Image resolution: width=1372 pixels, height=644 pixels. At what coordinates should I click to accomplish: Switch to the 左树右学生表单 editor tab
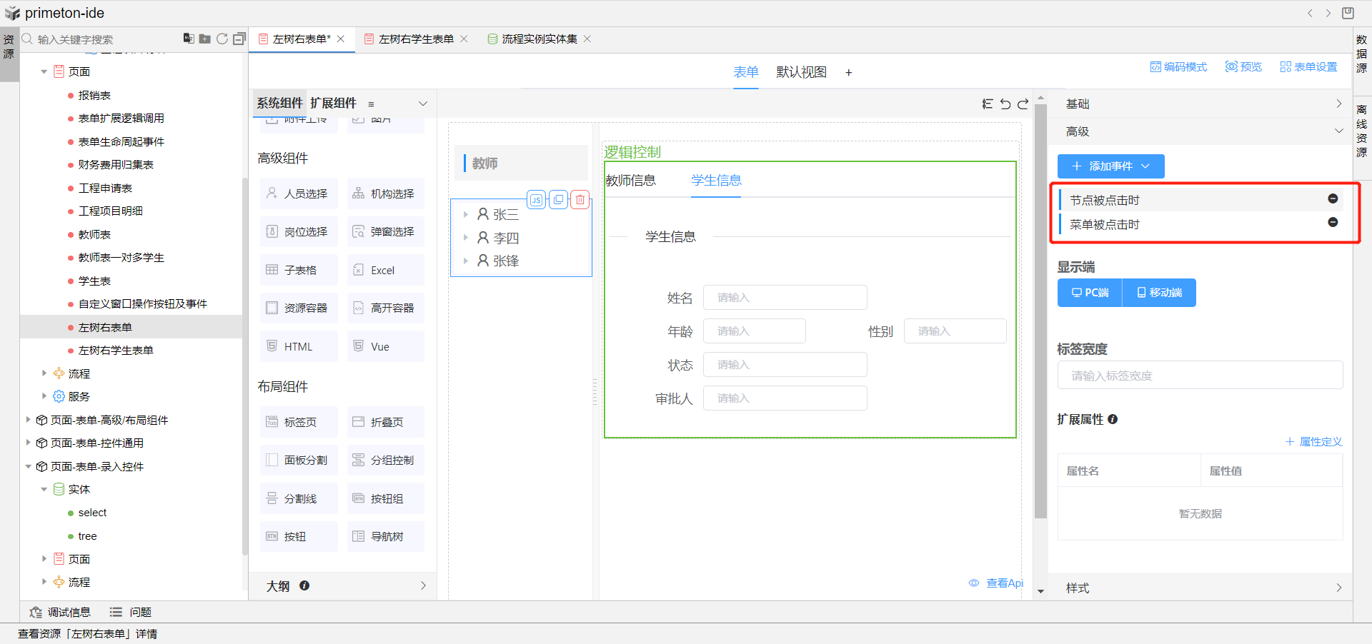pos(416,39)
